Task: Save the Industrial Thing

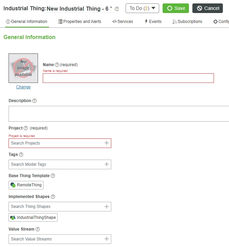Action: 176,8
